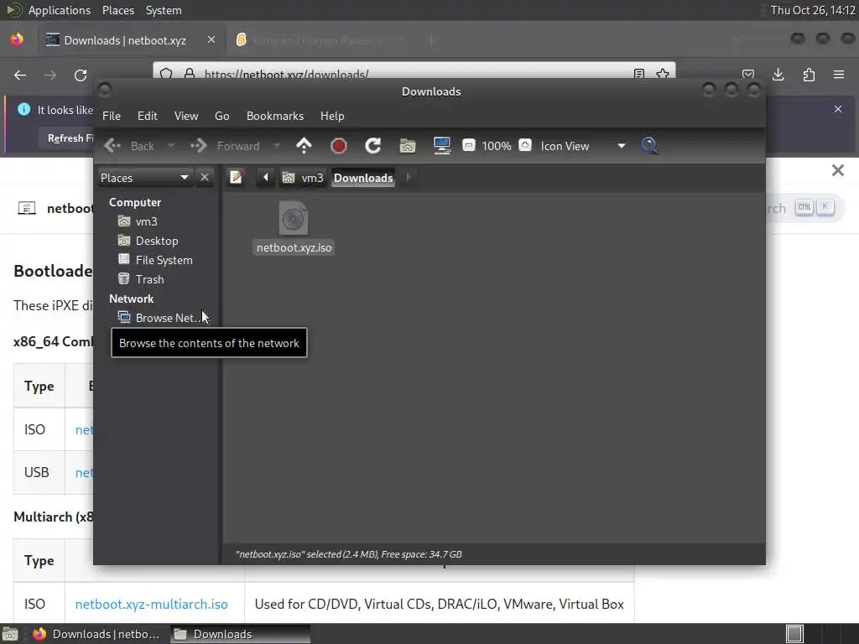Zoom out the file view

pos(468,145)
